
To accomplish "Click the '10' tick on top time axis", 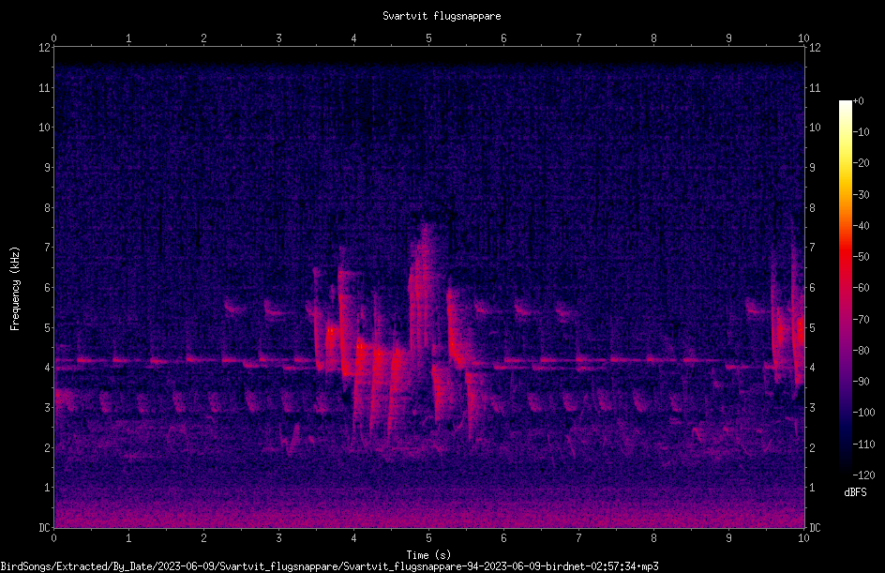I will tap(803, 38).
